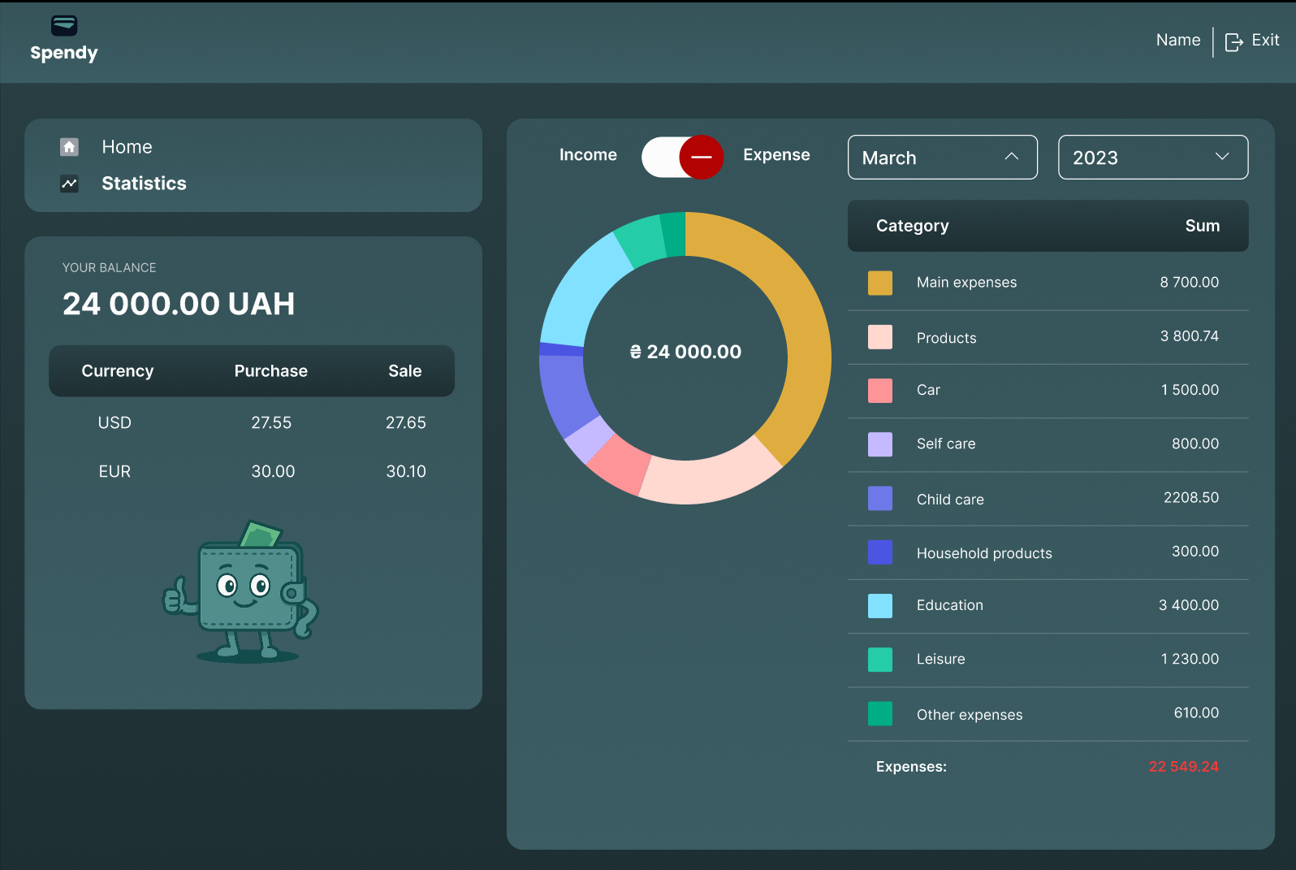Open Statistics in sidebar menu

(x=144, y=184)
